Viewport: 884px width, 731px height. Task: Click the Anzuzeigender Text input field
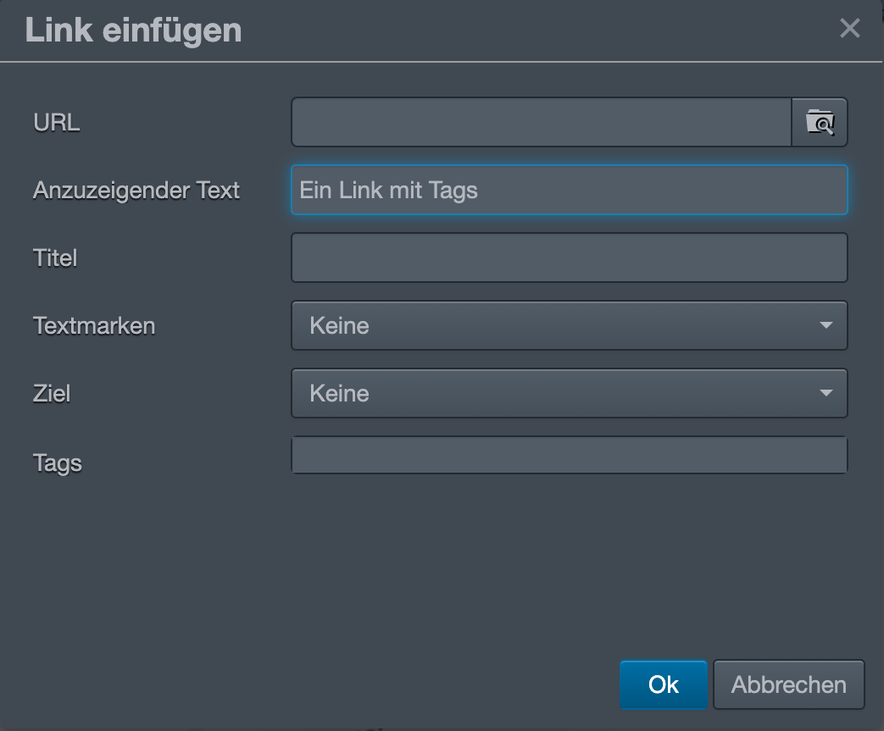[x=570, y=190]
